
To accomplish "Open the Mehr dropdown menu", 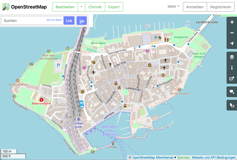I will (174, 7).
